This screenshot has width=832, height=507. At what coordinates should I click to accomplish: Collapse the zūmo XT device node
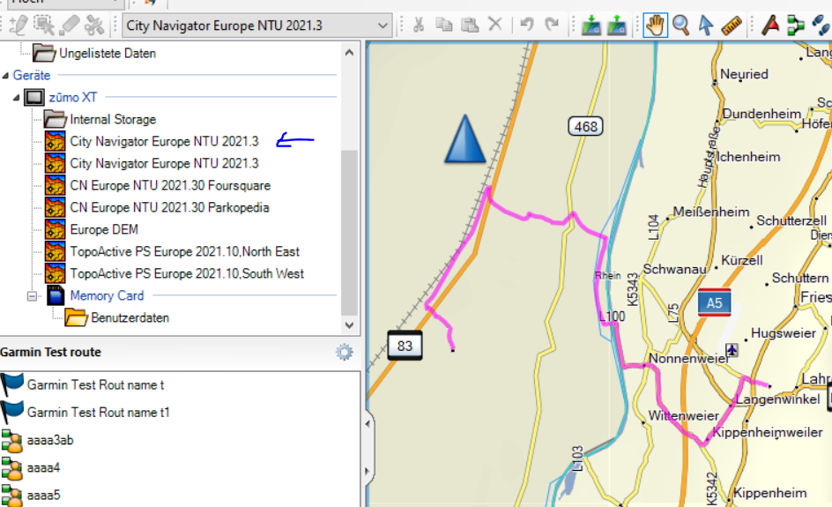coord(16,97)
